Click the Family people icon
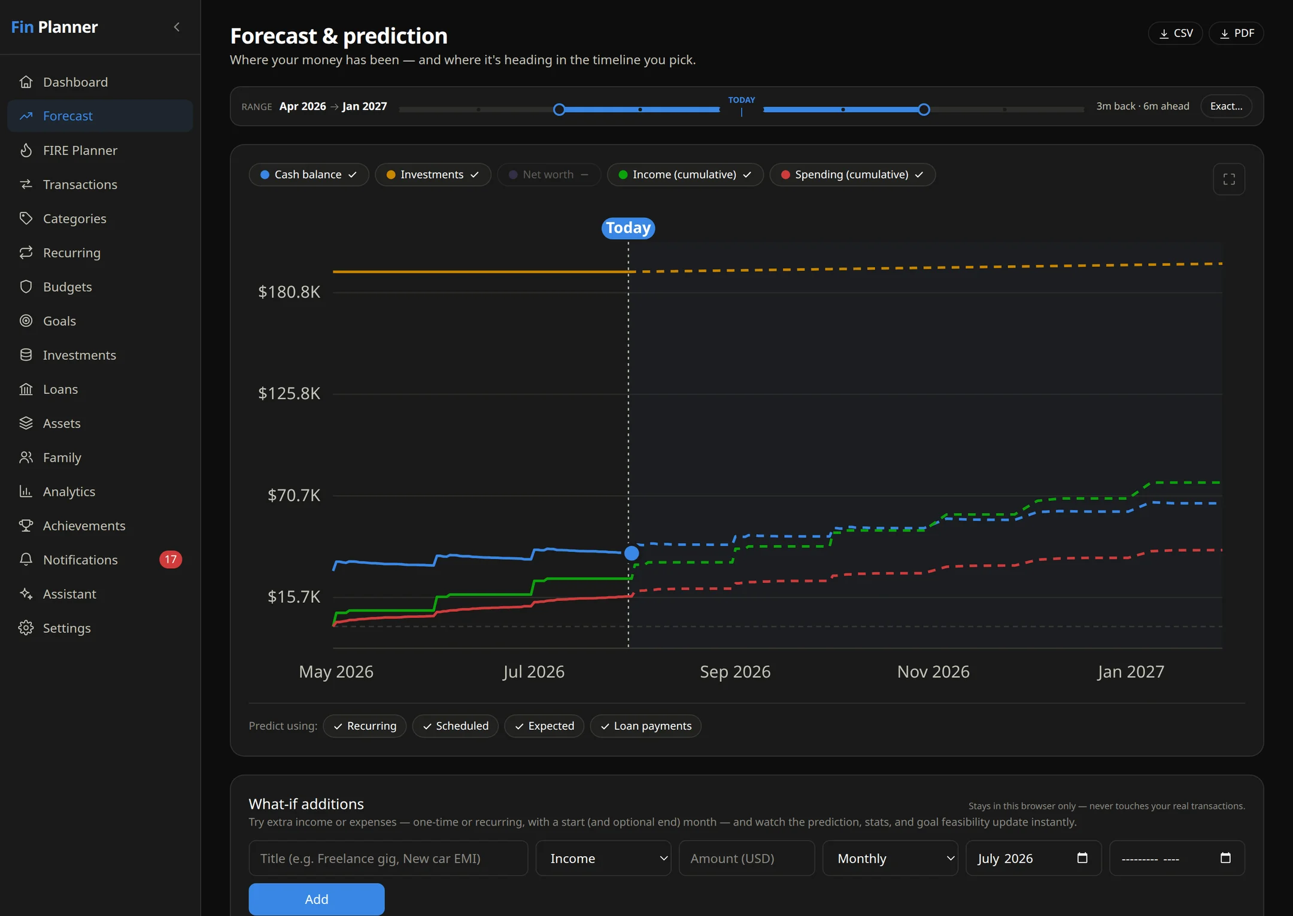The height and width of the screenshot is (916, 1293). tap(26, 457)
